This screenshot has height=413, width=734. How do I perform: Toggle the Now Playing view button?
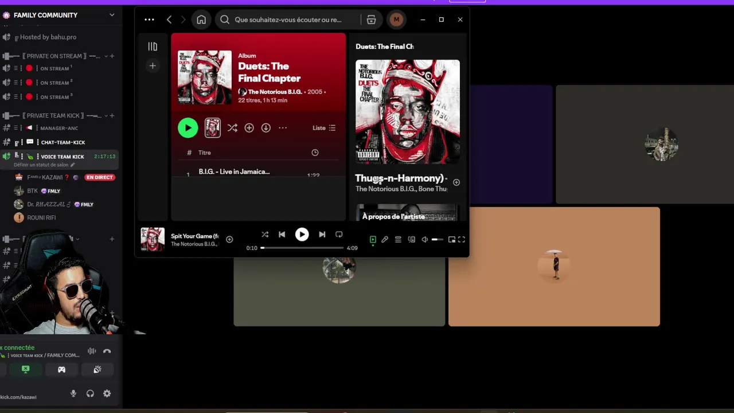click(373, 240)
